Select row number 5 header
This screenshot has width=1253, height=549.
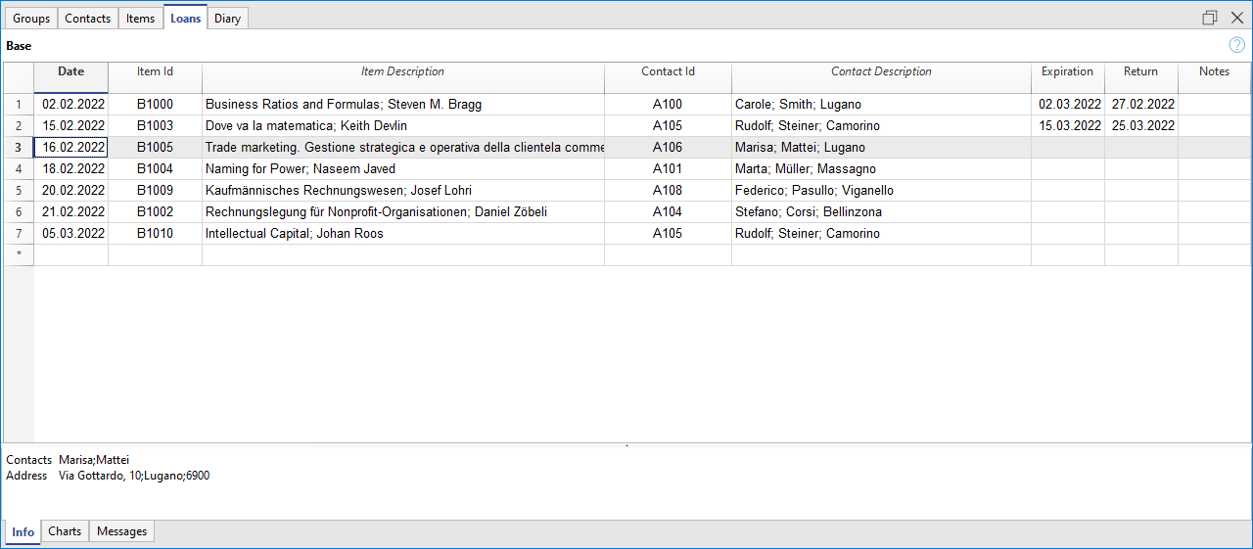[19, 191]
